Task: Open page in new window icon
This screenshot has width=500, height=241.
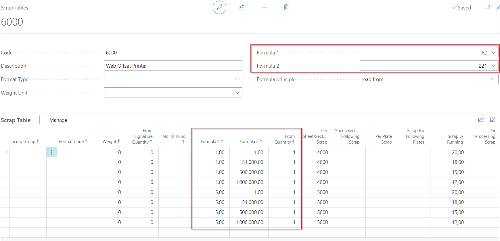Action: click(487, 7)
